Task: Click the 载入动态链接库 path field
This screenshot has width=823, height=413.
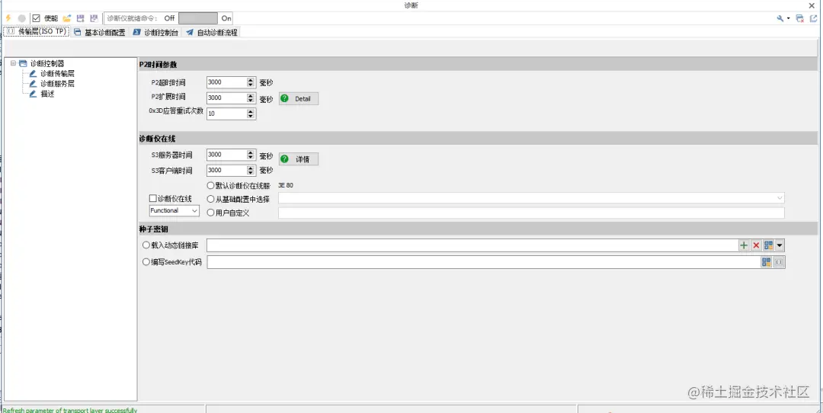Action: (472, 245)
